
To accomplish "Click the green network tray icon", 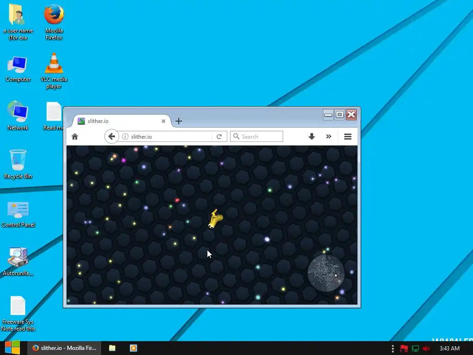I will pos(415,349).
